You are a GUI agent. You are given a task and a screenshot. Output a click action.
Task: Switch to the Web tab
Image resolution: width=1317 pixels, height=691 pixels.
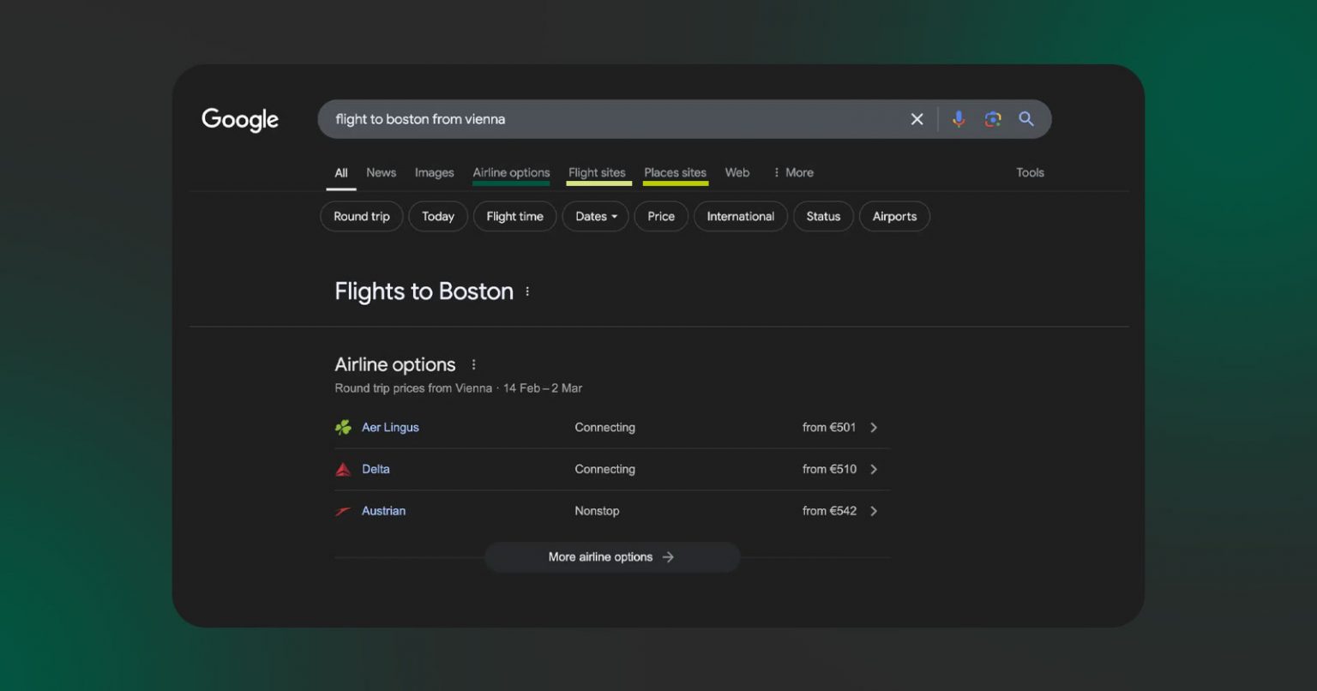point(737,172)
